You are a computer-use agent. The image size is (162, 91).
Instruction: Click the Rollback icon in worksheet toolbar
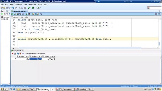[29, 14]
